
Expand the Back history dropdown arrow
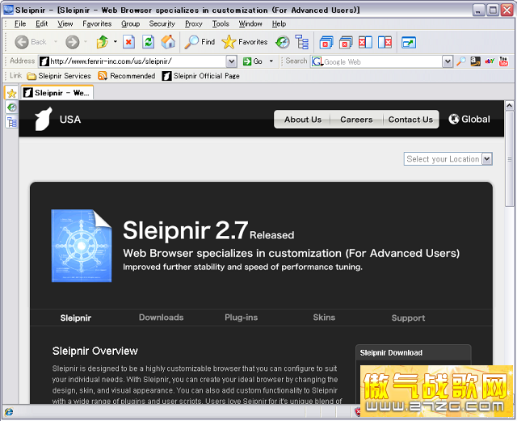tap(56, 41)
